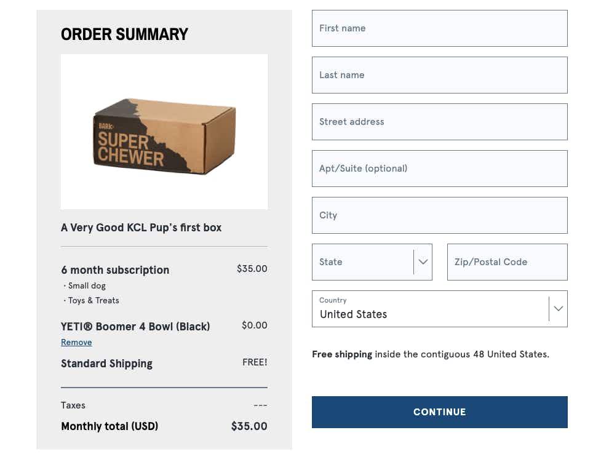Viewport: 601px width, 462px height.
Task: Select the Street address field
Action: (440, 122)
